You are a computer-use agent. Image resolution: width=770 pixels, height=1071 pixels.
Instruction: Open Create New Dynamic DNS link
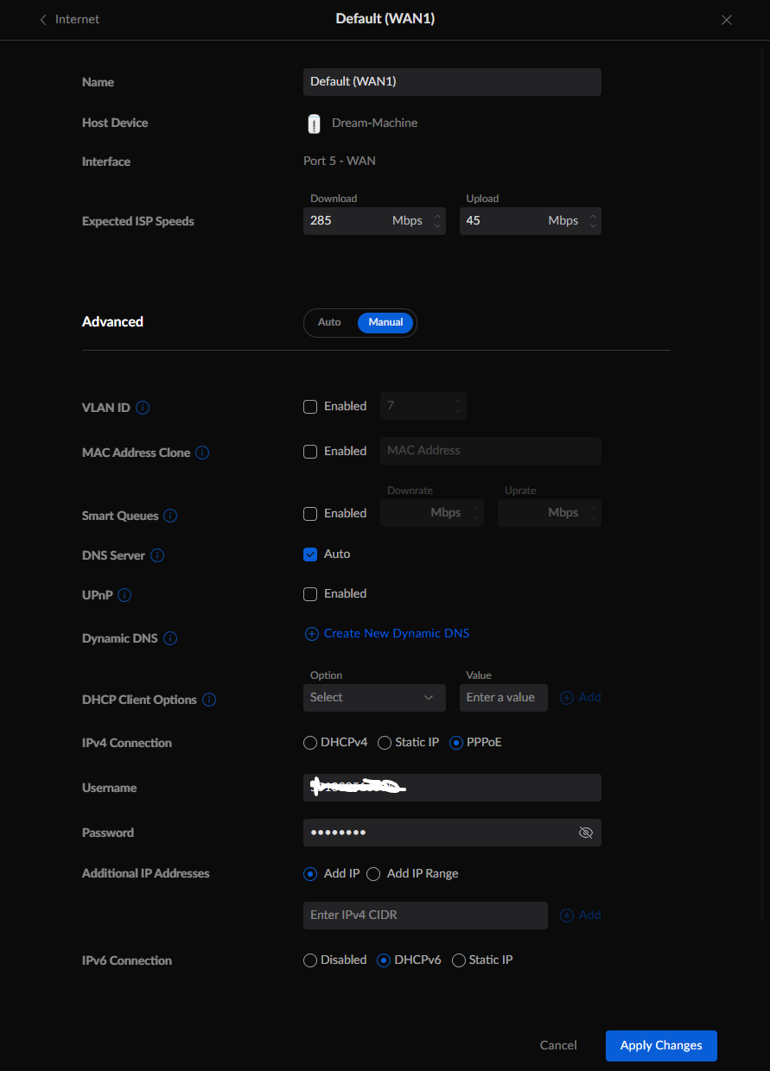(x=397, y=633)
